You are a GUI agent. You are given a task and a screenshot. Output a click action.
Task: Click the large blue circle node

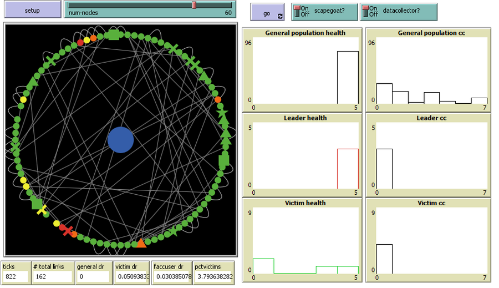[x=120, y=139]
